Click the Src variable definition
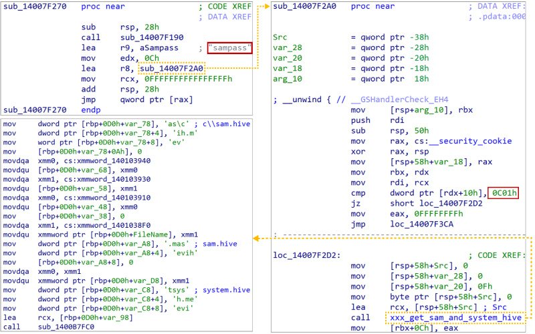 (351, 37)
